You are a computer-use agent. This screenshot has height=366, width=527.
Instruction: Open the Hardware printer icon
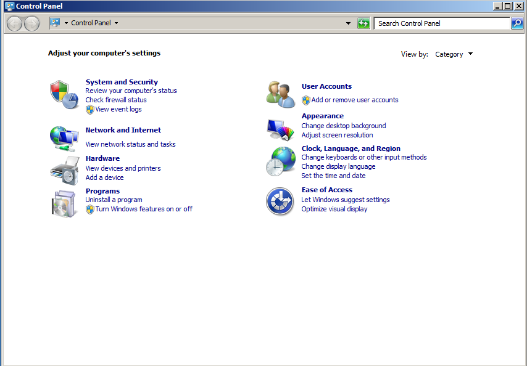65,171
